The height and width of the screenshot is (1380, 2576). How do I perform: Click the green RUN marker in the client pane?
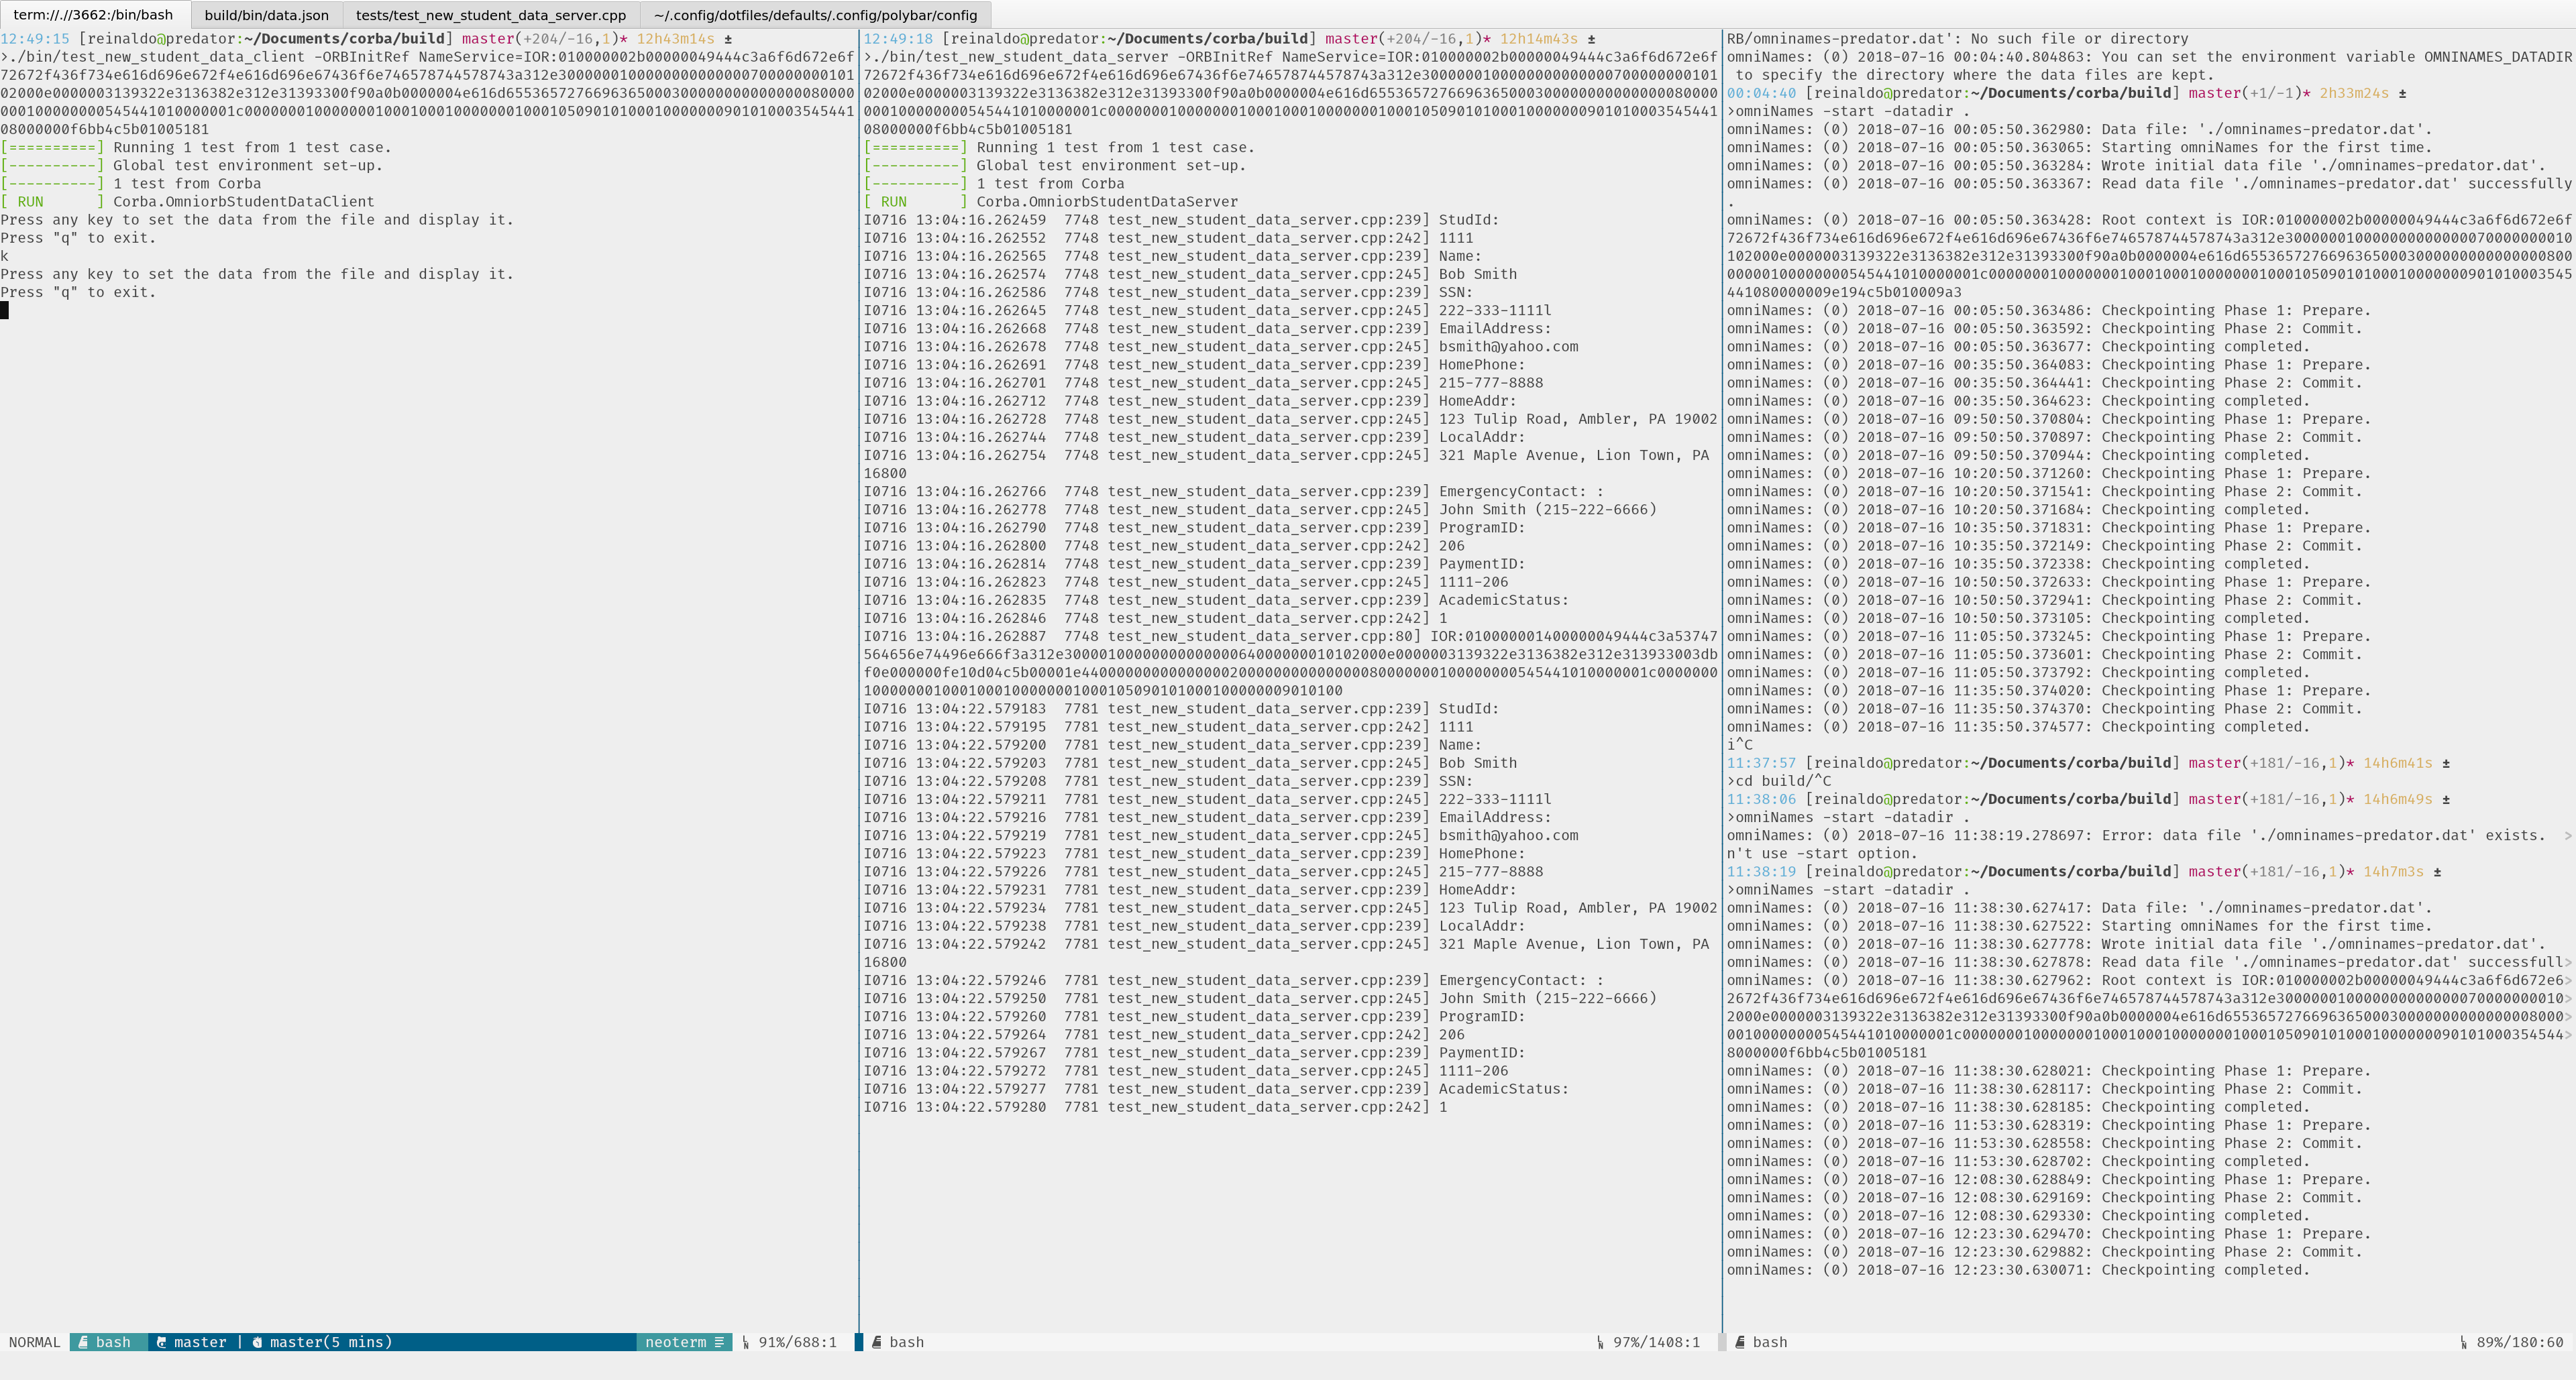(x=30, y=202)
